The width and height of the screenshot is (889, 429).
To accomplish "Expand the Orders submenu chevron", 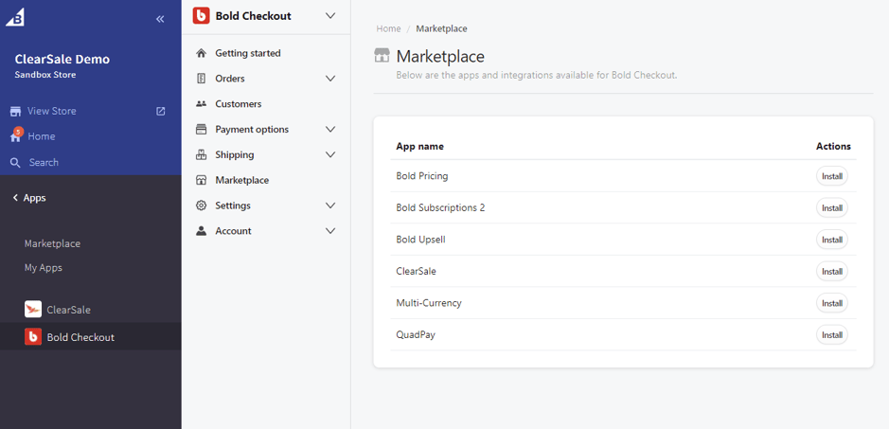I will click(330, 79).
